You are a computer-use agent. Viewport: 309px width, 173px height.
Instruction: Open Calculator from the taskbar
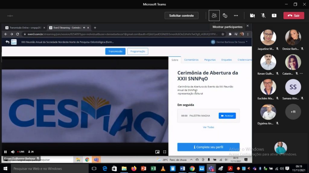pos(173,169)
